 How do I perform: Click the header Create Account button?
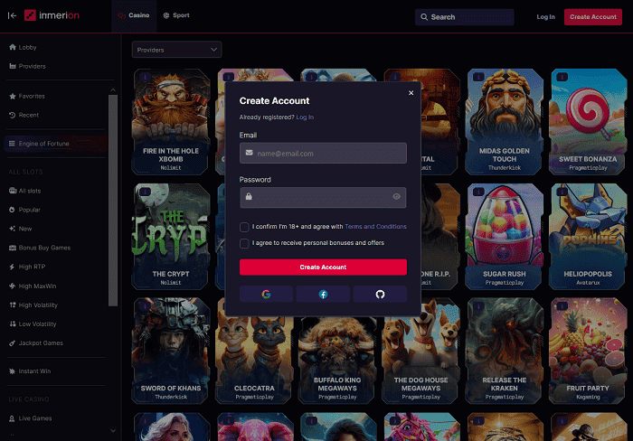click(x=592, y=17)
